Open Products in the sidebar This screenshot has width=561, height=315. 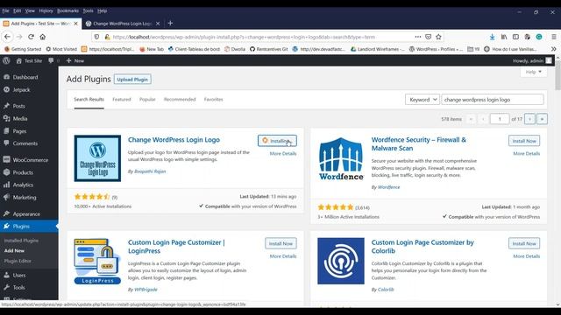point(23,172)
